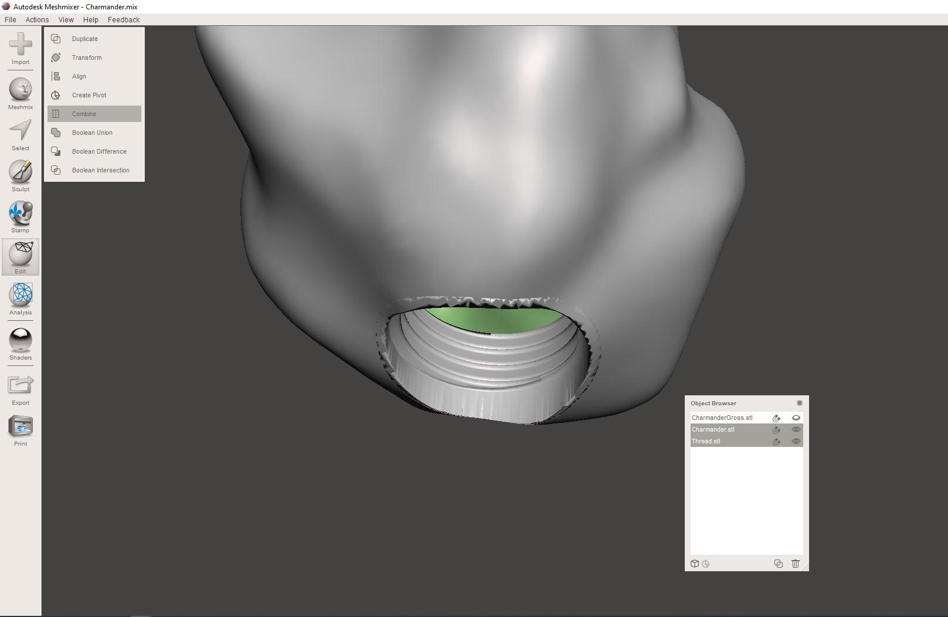Screen dimensions: 948x617
Task: Choose Duplicate from the Edit list
Action: [x=94, y=39]
